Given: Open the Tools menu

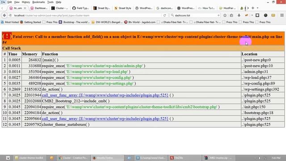Looking at the screenshot, I should tap(50, 2).
